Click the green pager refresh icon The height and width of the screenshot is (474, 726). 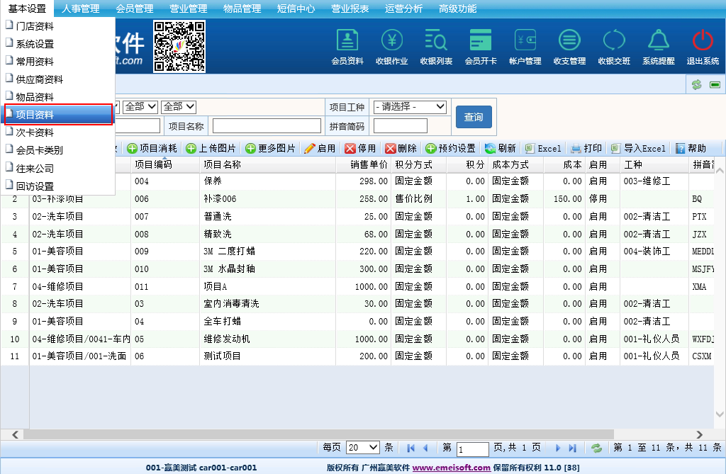(x=597, y=448)
